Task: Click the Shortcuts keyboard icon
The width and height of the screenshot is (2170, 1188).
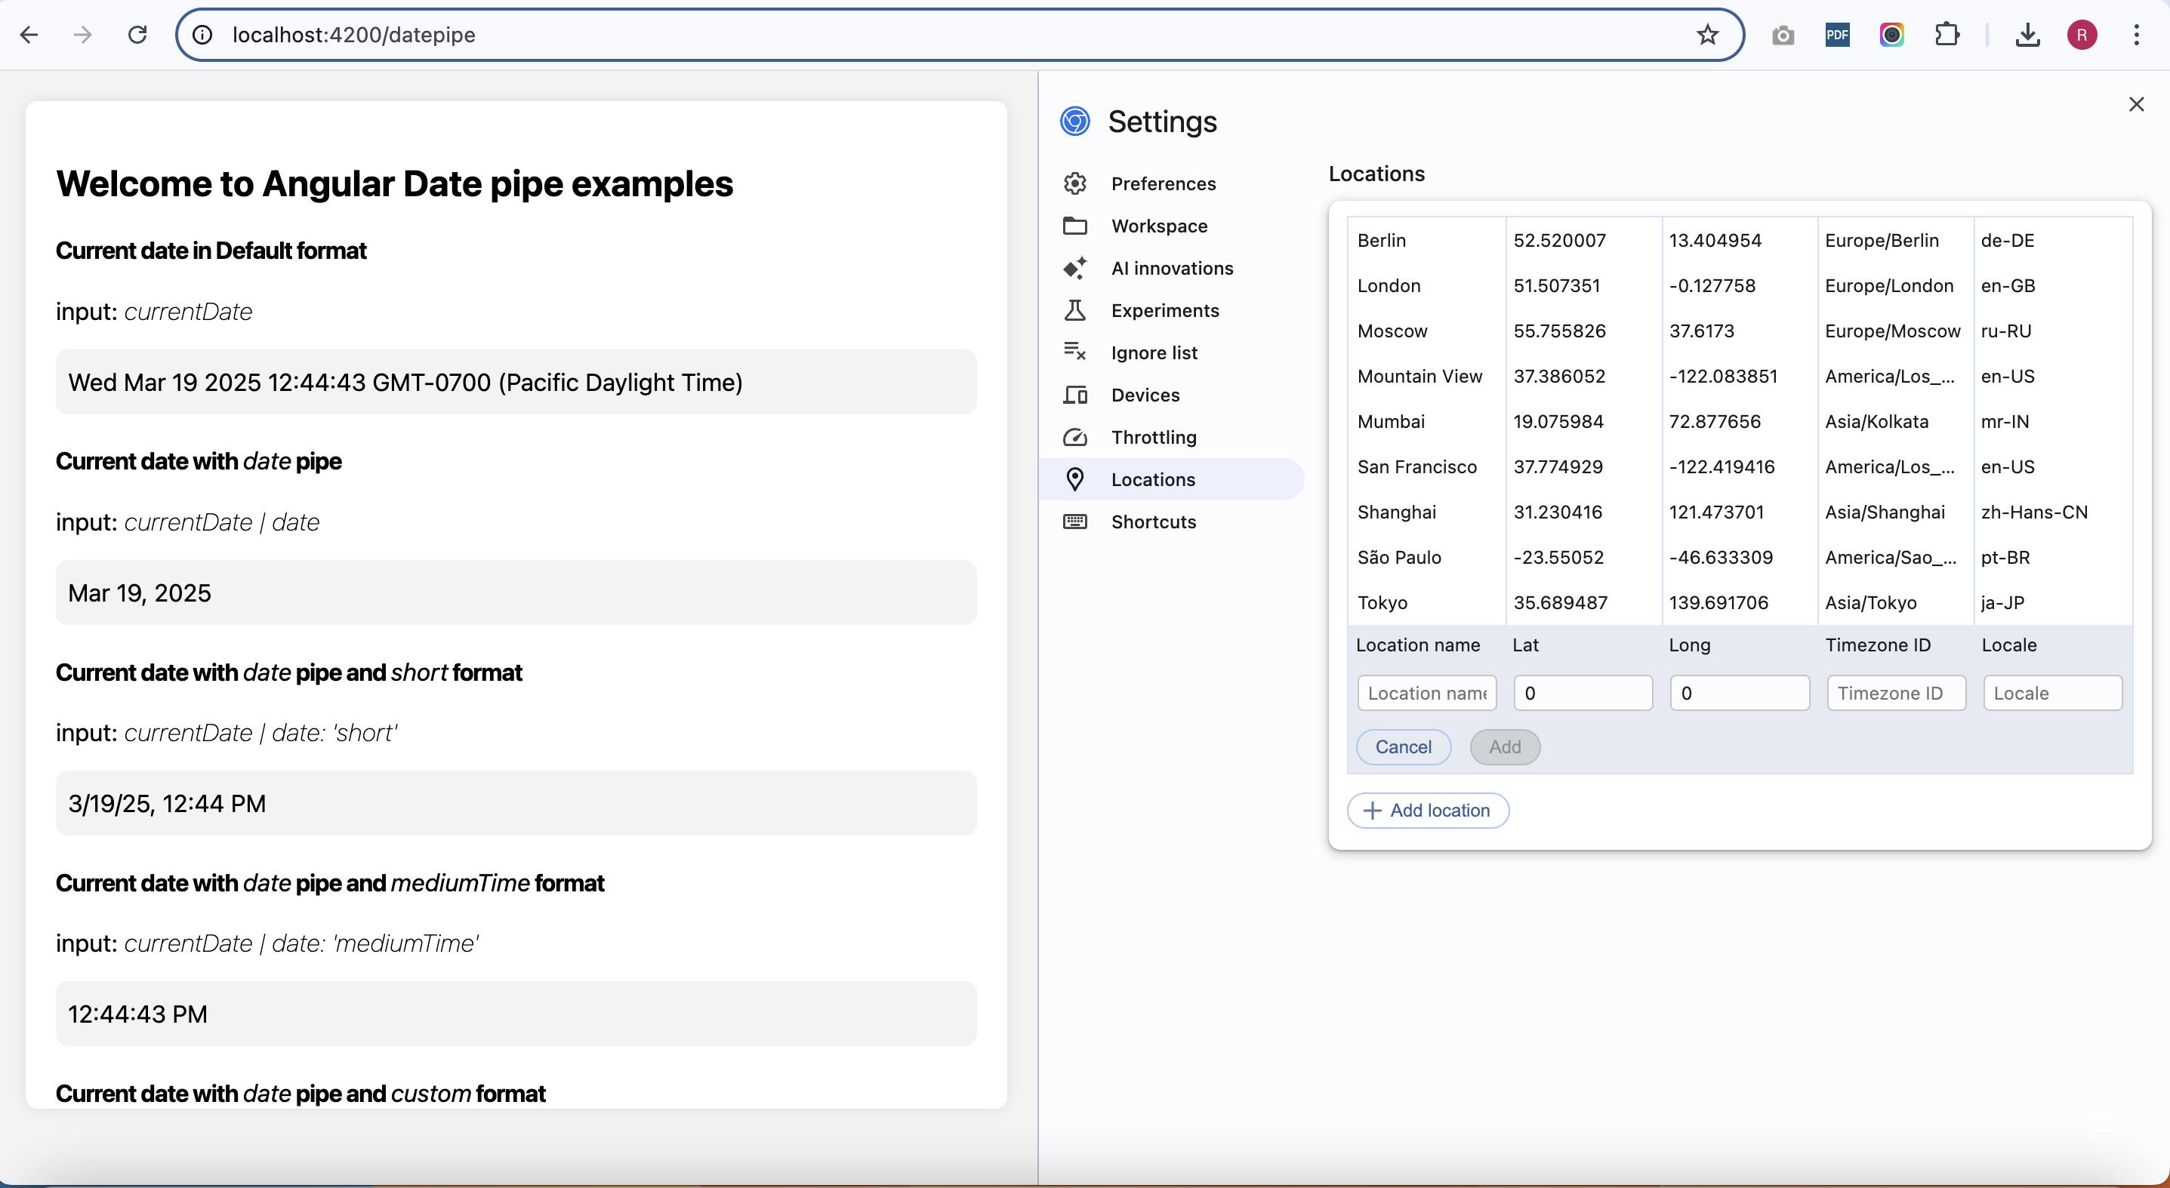Action: click(x=1075, y=522)
